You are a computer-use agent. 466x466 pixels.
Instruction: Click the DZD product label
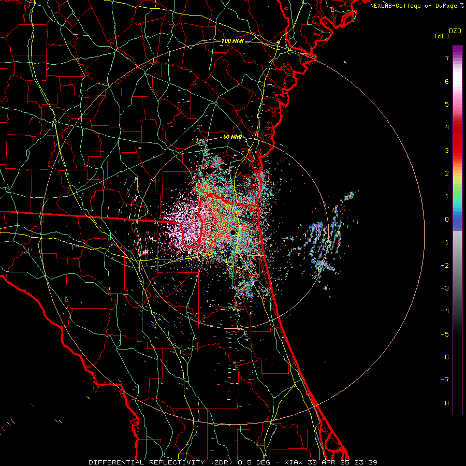point(455,31)
